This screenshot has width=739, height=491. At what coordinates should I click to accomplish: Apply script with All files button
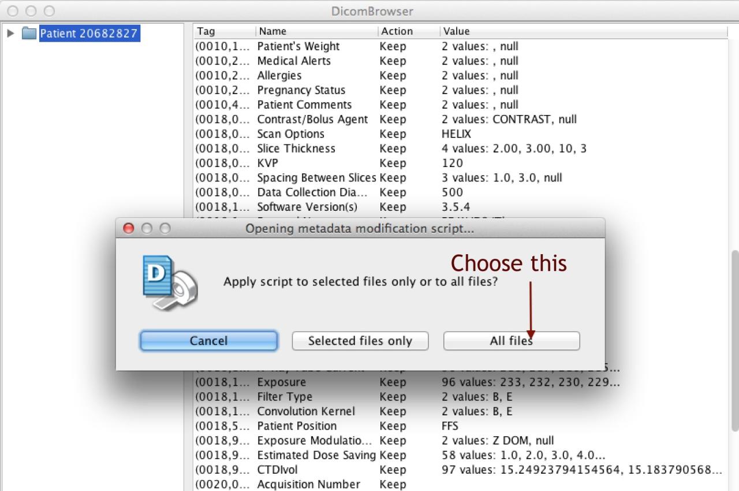[511, 341]
